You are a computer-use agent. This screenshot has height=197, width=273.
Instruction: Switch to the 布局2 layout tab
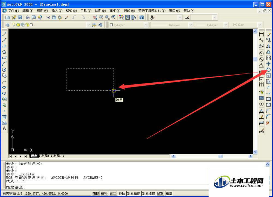click(57, 156)
